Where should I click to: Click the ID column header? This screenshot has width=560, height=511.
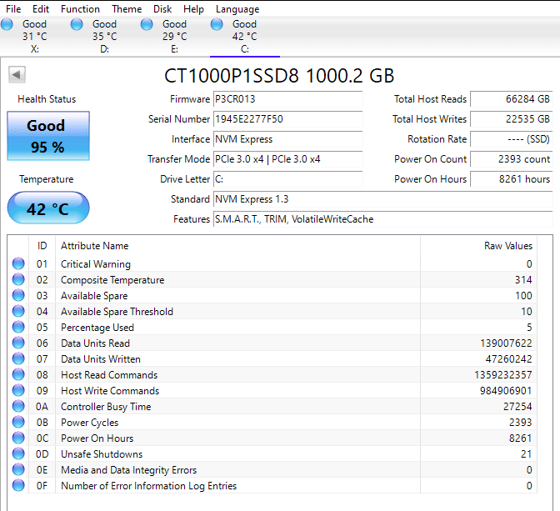click(x=42, y=246)
